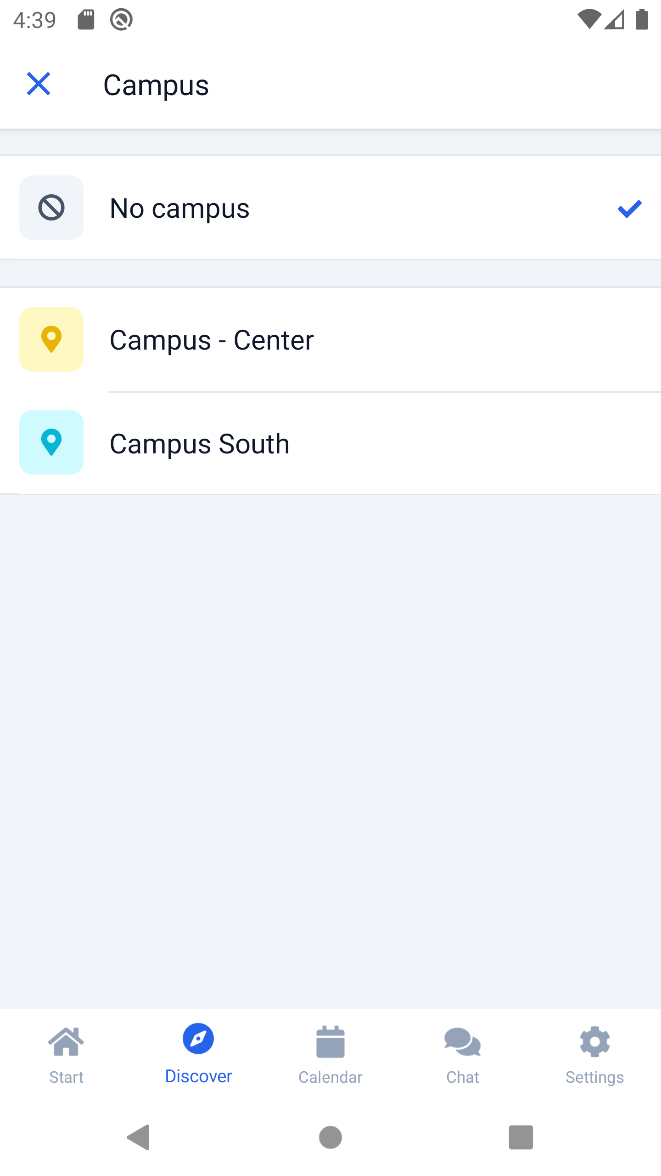Choose the No campus text label
The width and height of the screenshot is (661, 1176).
pos(179,209)
